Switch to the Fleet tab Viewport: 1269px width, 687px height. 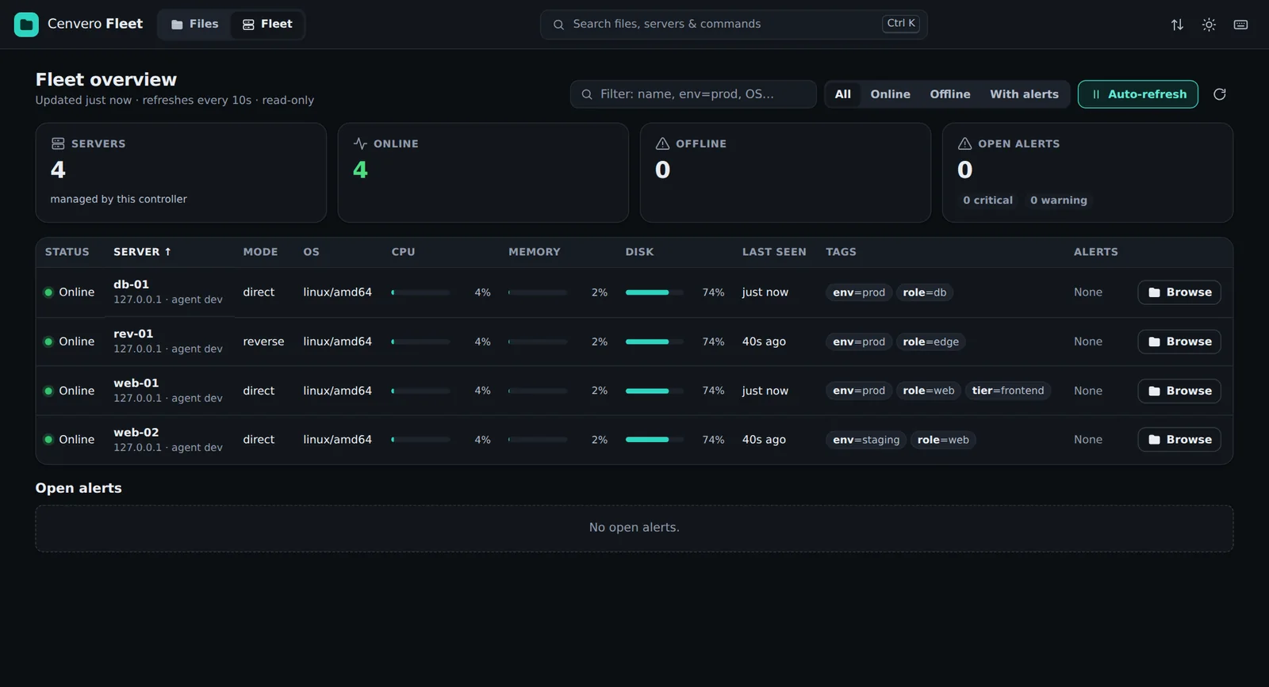[267, 25]
